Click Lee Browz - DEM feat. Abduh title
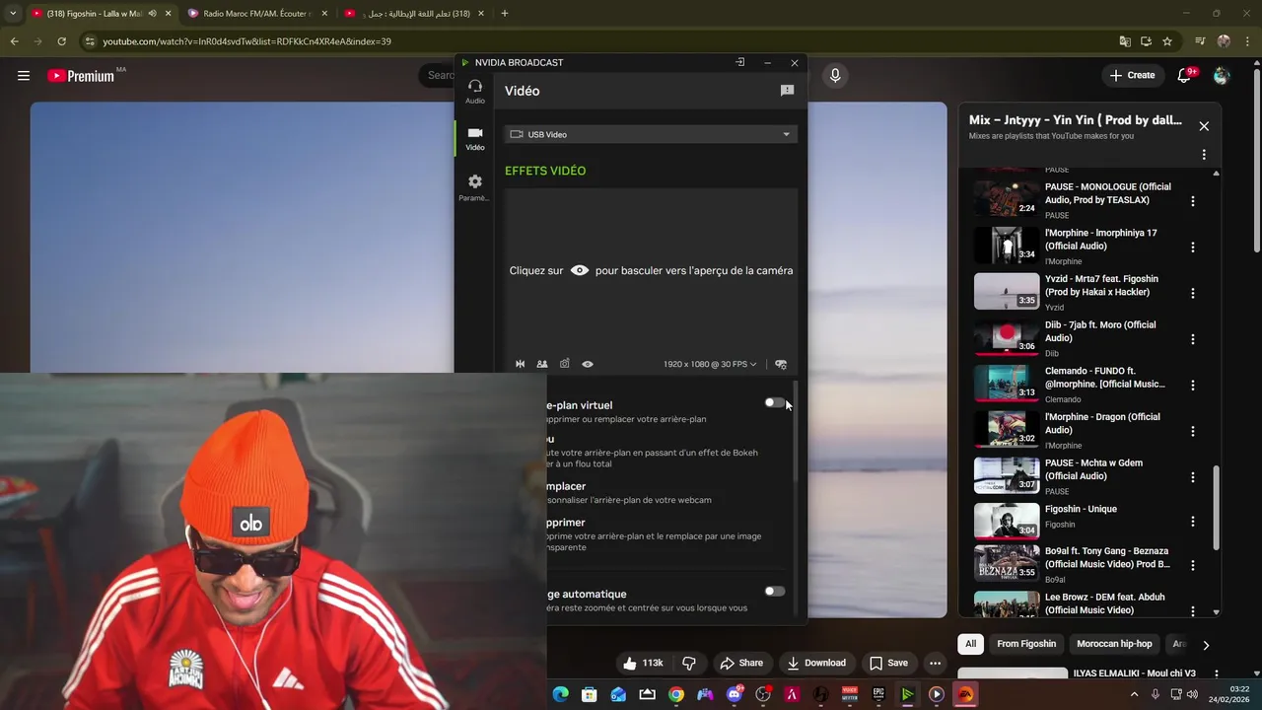The image size is (1262, 710). click(1104, 603)
